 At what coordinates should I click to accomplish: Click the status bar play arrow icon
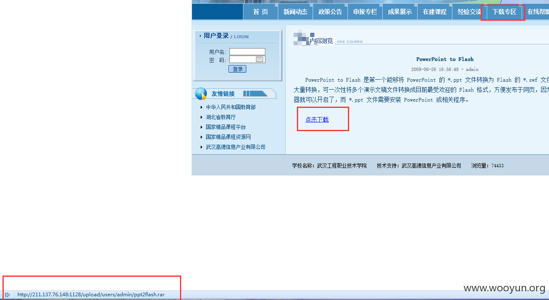7,295
